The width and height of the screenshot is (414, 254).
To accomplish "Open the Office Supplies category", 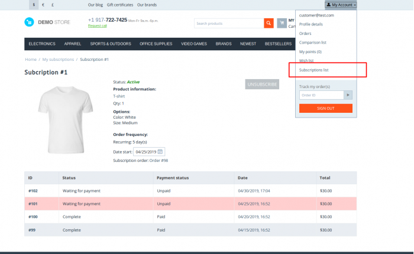I will (156, 44).
